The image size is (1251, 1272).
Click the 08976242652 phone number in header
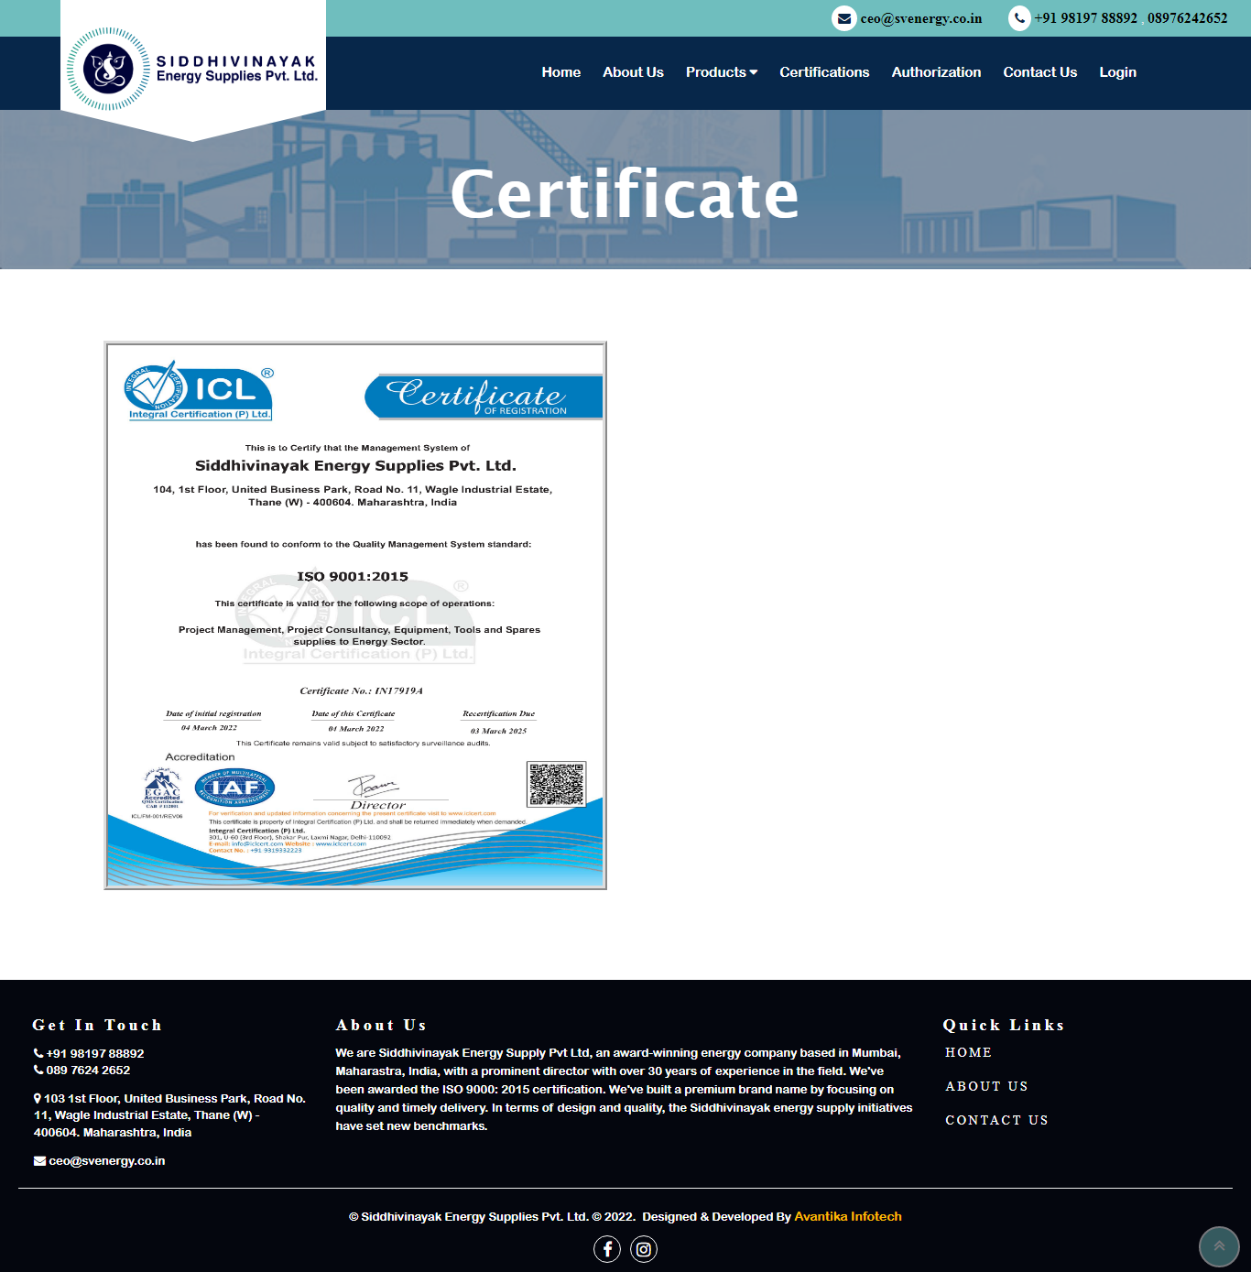pyautogui.click(x=1187, y=18)
